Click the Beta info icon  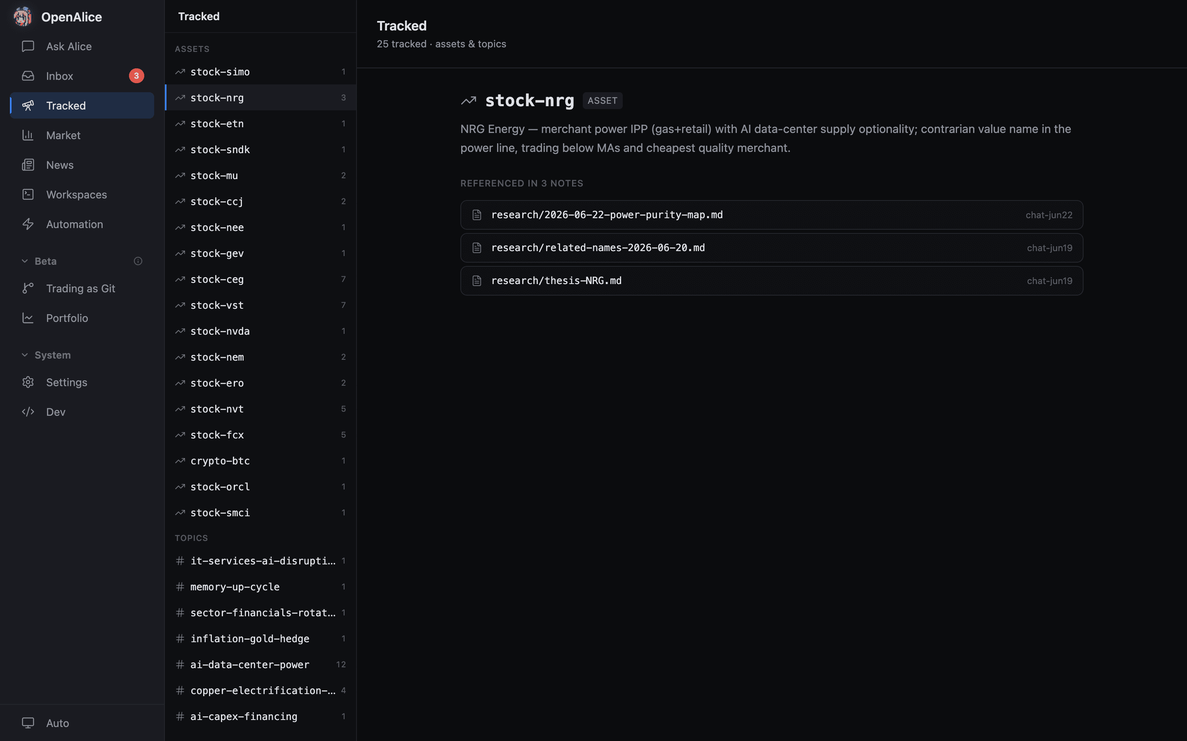[138, 261]
